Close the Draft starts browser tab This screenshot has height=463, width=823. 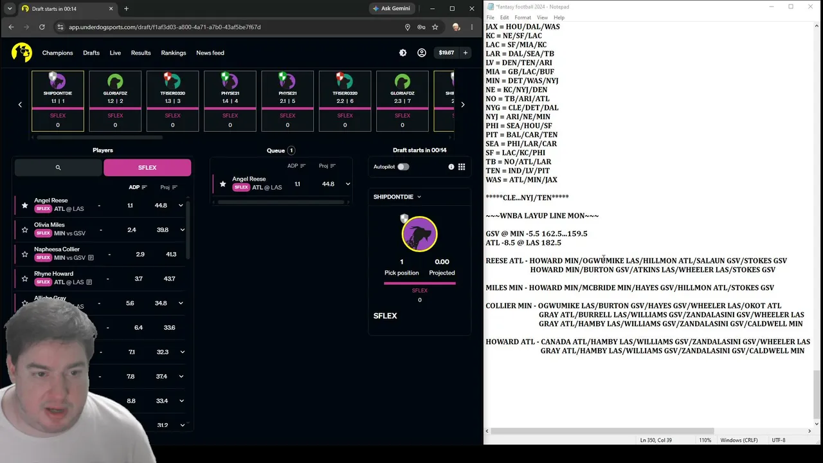point(111,8)
